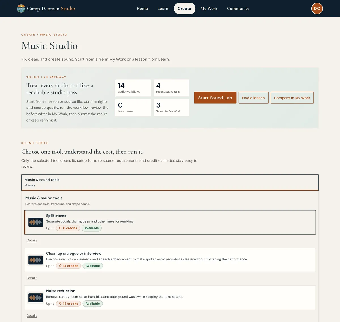
Task: Click the 14 audio workflows stat card
Action: click(x=133, y=88)
